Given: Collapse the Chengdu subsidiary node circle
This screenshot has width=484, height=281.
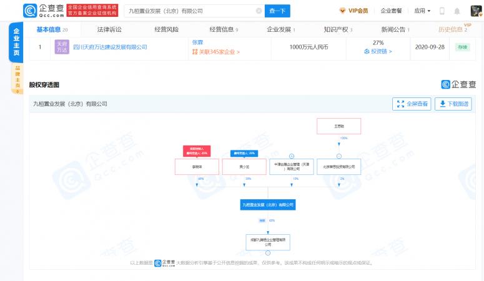Looking at the screenshot, I should click(268, 253).
